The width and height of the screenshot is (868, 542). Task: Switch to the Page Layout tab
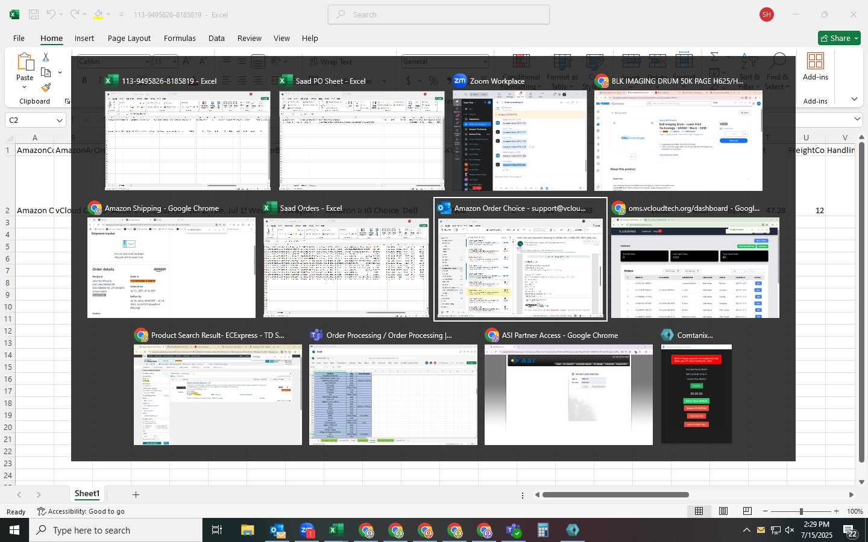pyautogui.click(x=129, y=38)
